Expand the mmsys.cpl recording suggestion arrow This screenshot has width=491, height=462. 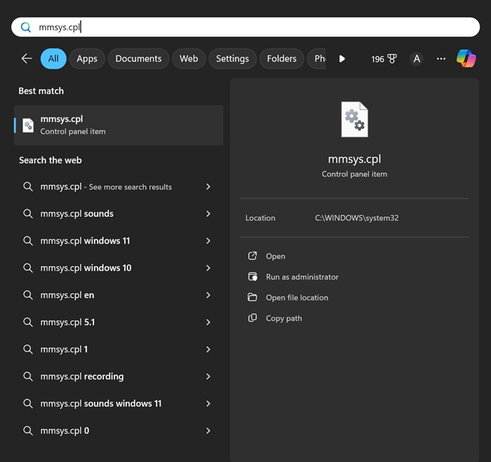click(208, 376)
